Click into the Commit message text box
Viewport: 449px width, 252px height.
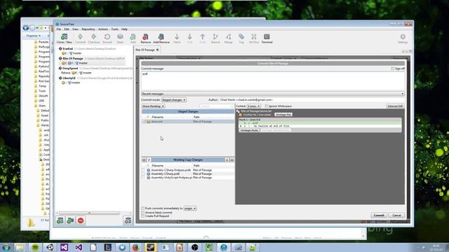273,81
